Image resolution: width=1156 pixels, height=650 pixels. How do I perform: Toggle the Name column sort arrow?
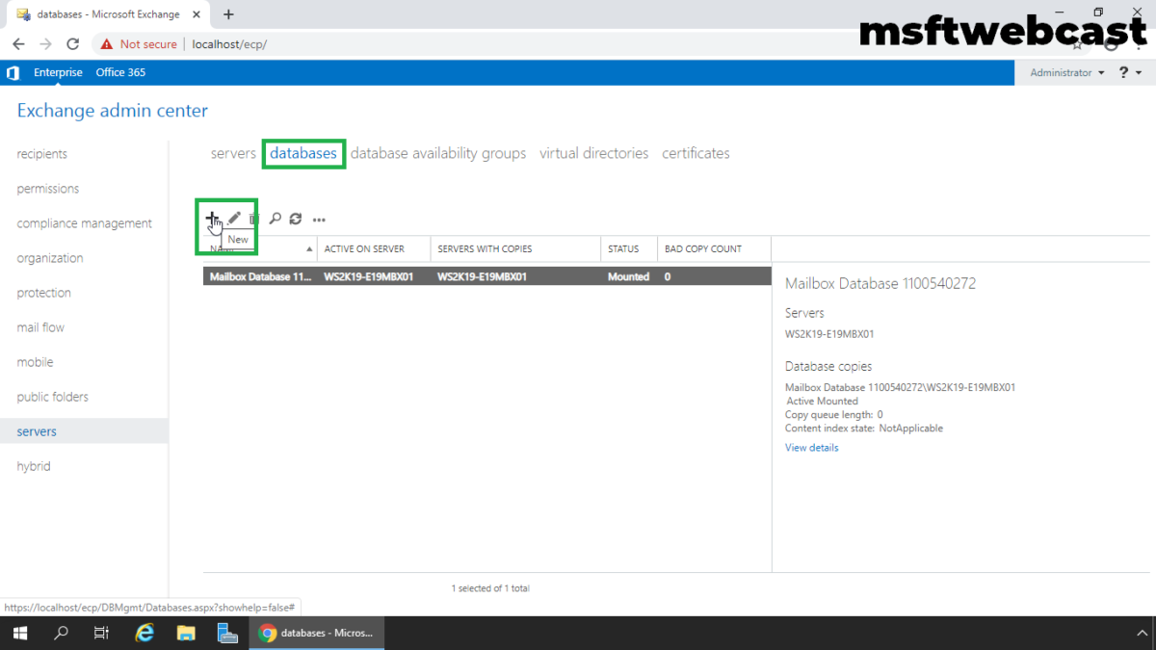coord(308,247)
